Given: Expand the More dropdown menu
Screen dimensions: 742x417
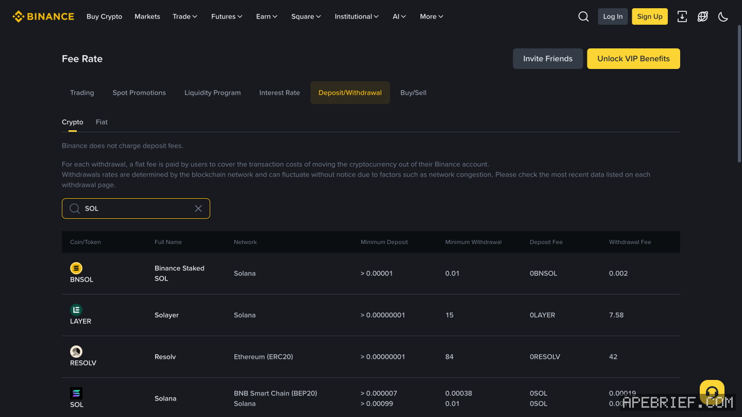Looking at the screenshot, I should (432, 16).
